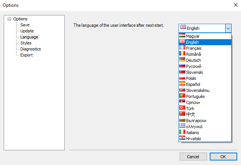Confirm settings with the OK button
The image size is (241, 165).
coord(223,157)
